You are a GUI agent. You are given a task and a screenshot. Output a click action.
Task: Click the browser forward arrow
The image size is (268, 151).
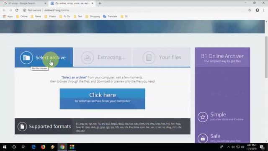[x=10, y=10]
